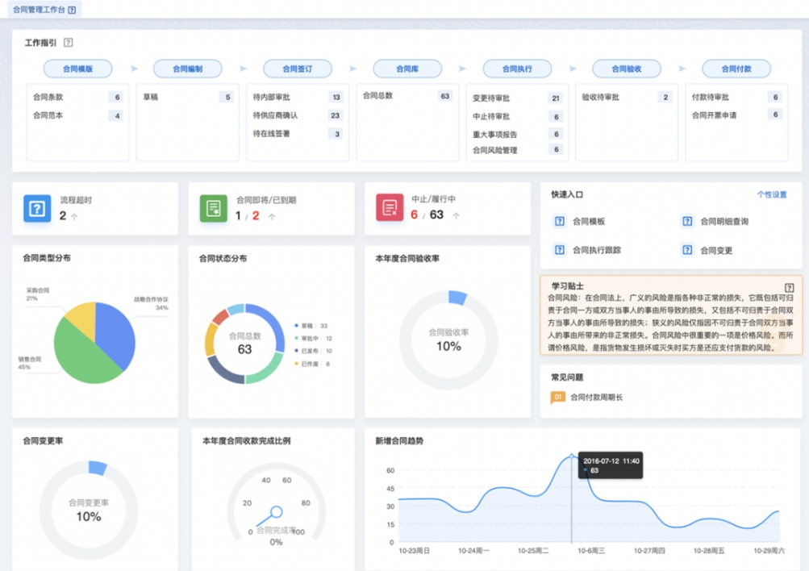The width and height of the screenshot is (809, 571).
Task: Select the 合同执行 workflow step
Action: tap(517, 69)
